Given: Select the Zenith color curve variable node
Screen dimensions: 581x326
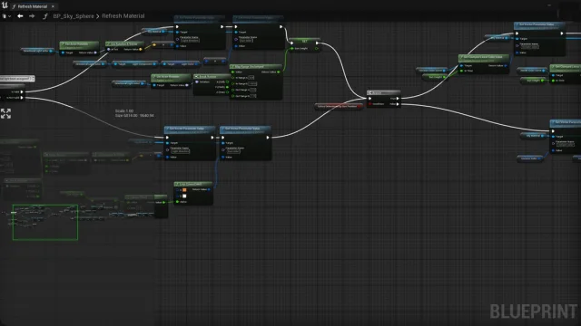Looking at the screenshot, I should (532, 71).
